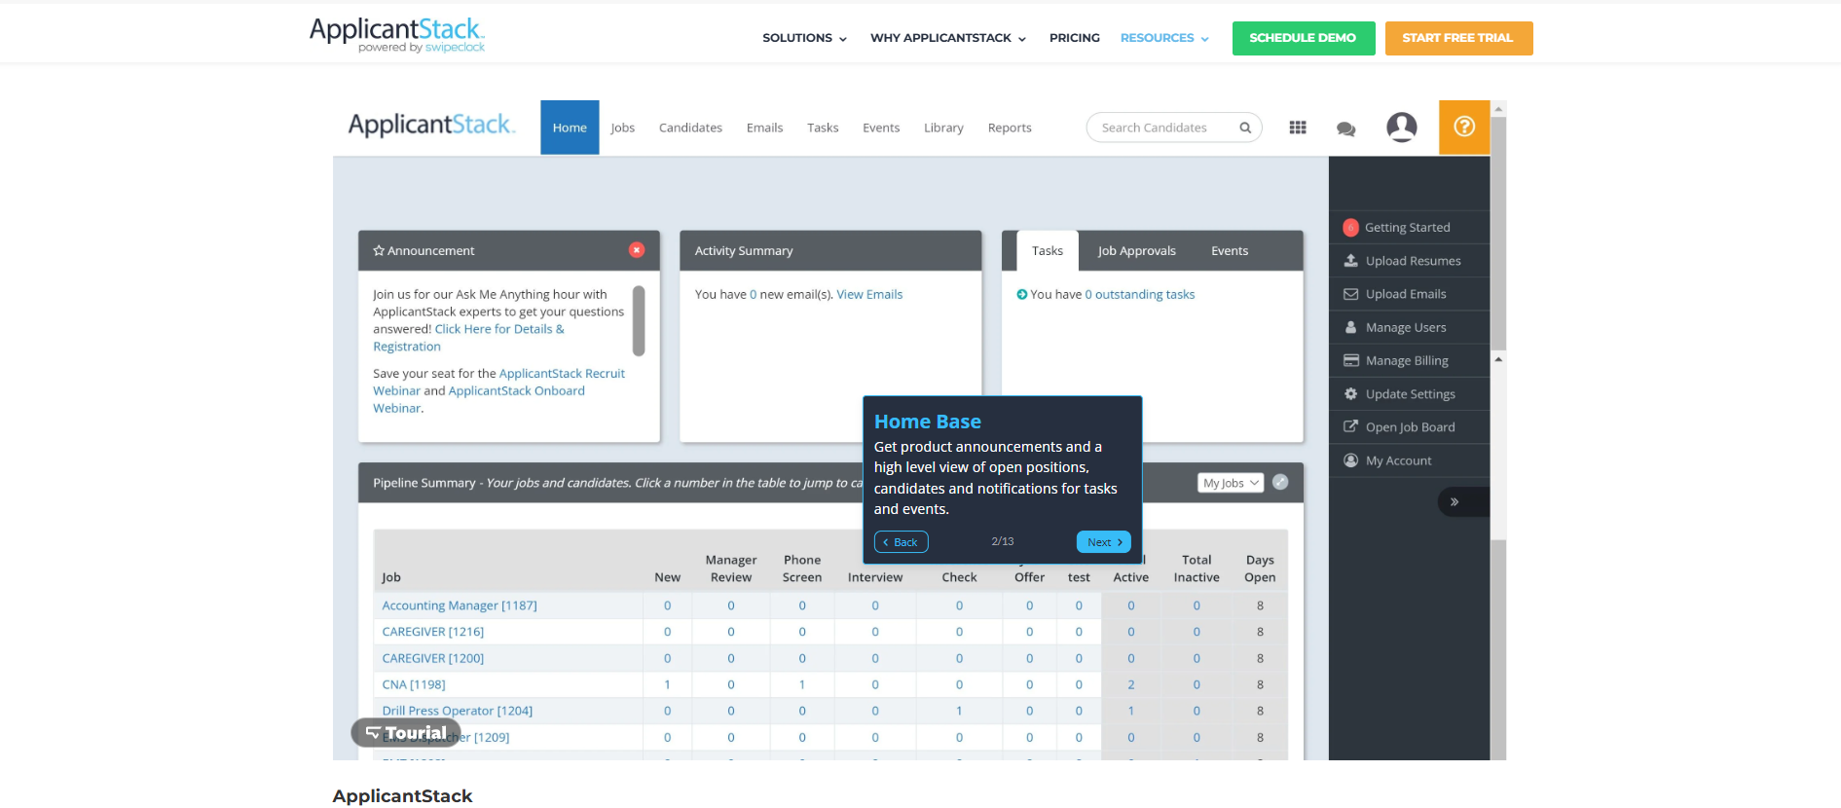
Task: Open the Tasks nav tab
Action: pyautogui.click(x=823, y=128)
